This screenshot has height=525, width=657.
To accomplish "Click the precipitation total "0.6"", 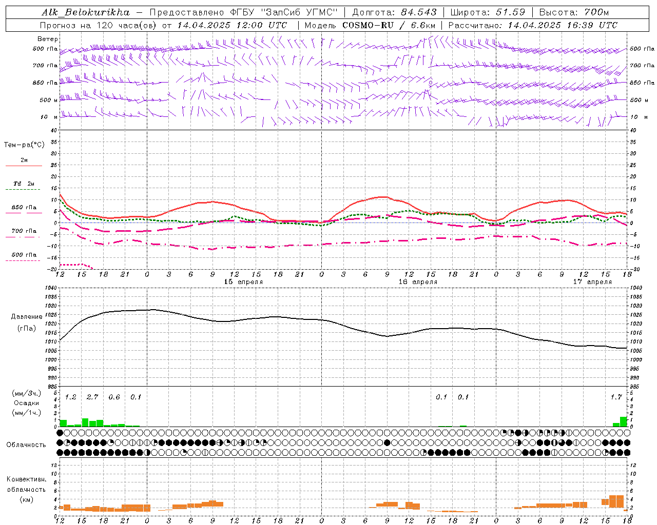I will pos(114,397).
